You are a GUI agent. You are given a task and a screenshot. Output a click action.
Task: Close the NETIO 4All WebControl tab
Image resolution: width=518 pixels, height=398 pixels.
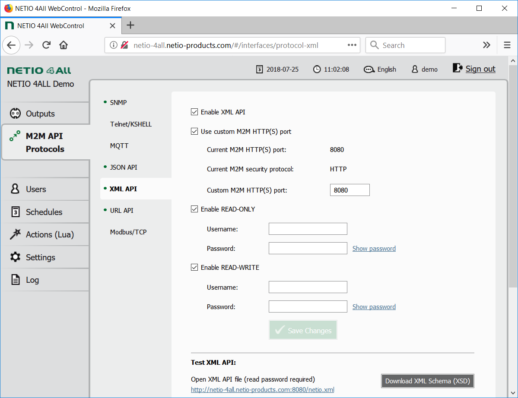[113, 26]
